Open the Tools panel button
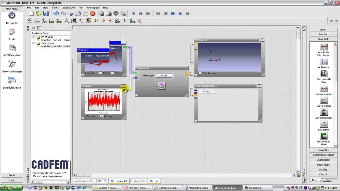The width and height of the screenshot is (340, 191). (x=12, y=175)
